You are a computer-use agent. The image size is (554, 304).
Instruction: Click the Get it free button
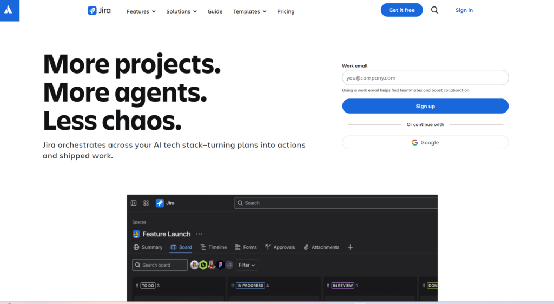click(402, 10)
